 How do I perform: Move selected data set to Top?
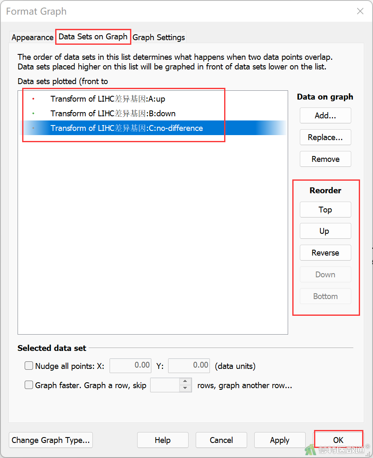[x=325, y=210]
